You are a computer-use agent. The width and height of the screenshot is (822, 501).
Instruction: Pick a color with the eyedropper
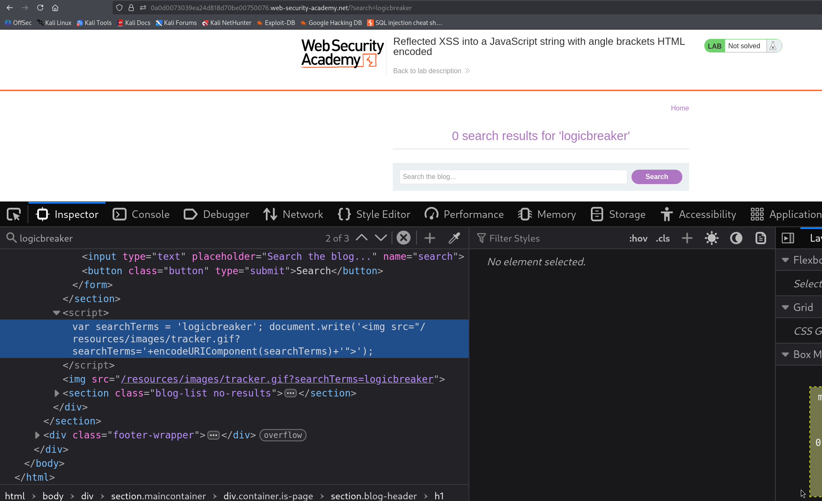(454, 238)
